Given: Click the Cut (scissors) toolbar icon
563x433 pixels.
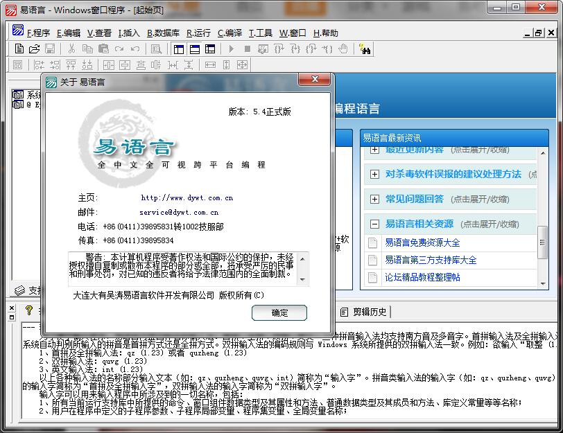Looking at the screenshot, I should pyautogui.click(x=72, y=48).
